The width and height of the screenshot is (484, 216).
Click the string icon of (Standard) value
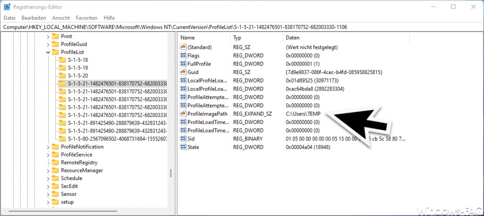coord(183,47)
